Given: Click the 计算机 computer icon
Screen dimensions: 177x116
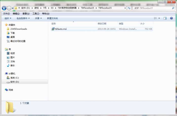Looking at the screenshot, I should click(x=6, y=74).
